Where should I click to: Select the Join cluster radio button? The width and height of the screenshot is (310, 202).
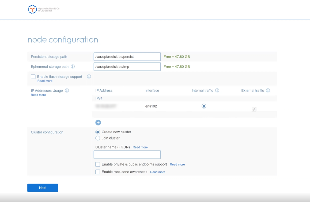[98, 138]
